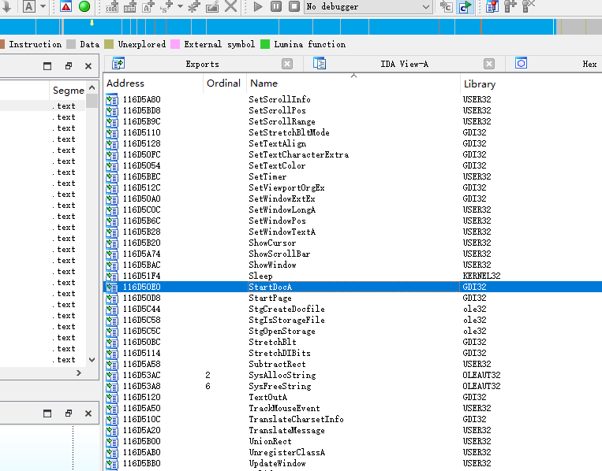
Task: Switch to the Exports tab
Action: click(x=203, y=65)
